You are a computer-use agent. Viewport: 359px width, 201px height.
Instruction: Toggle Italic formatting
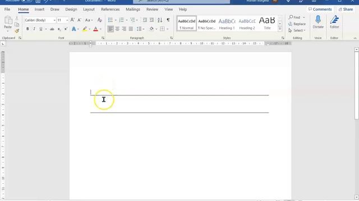click(34, 29)
